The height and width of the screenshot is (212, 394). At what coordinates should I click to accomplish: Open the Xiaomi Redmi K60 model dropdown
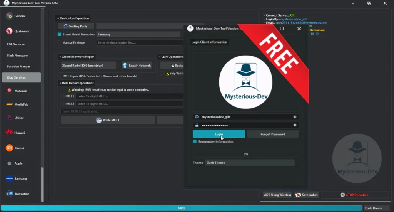[88, 66]
